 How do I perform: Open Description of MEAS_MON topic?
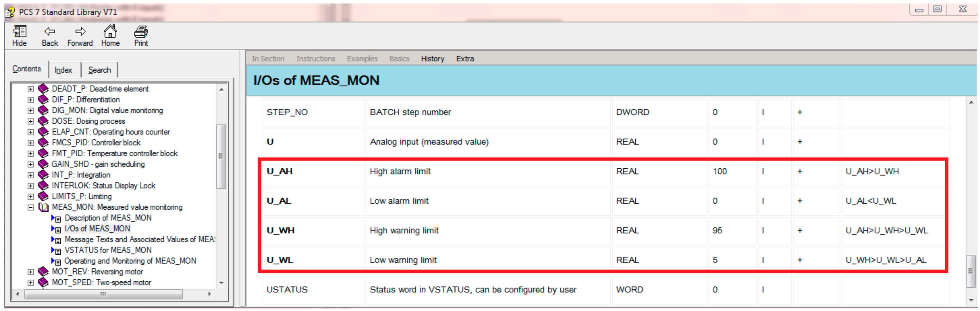(108, 218)
